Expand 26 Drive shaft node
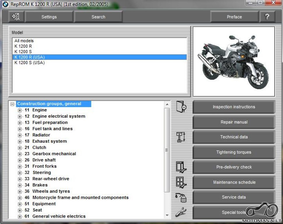 click(x=20, y=160)
